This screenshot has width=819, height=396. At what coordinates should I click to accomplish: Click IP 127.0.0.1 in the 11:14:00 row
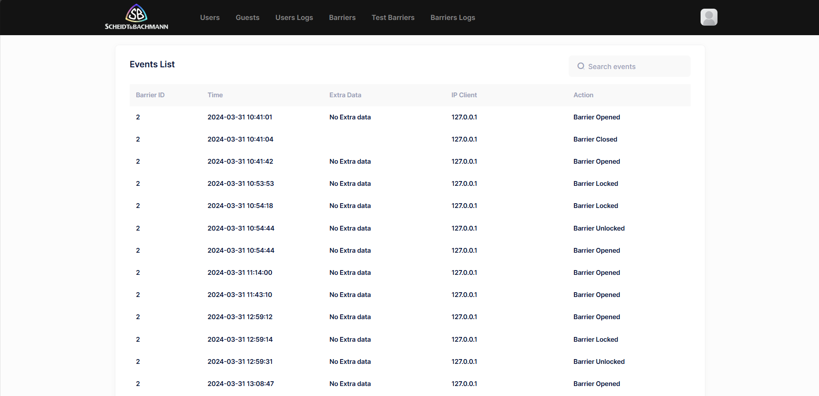pos(464,273)
